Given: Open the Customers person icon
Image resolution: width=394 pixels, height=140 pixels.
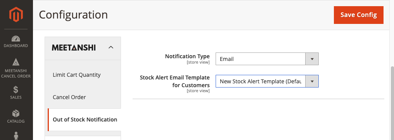Looking at the screenshot, I should click(x=16, y=136).
